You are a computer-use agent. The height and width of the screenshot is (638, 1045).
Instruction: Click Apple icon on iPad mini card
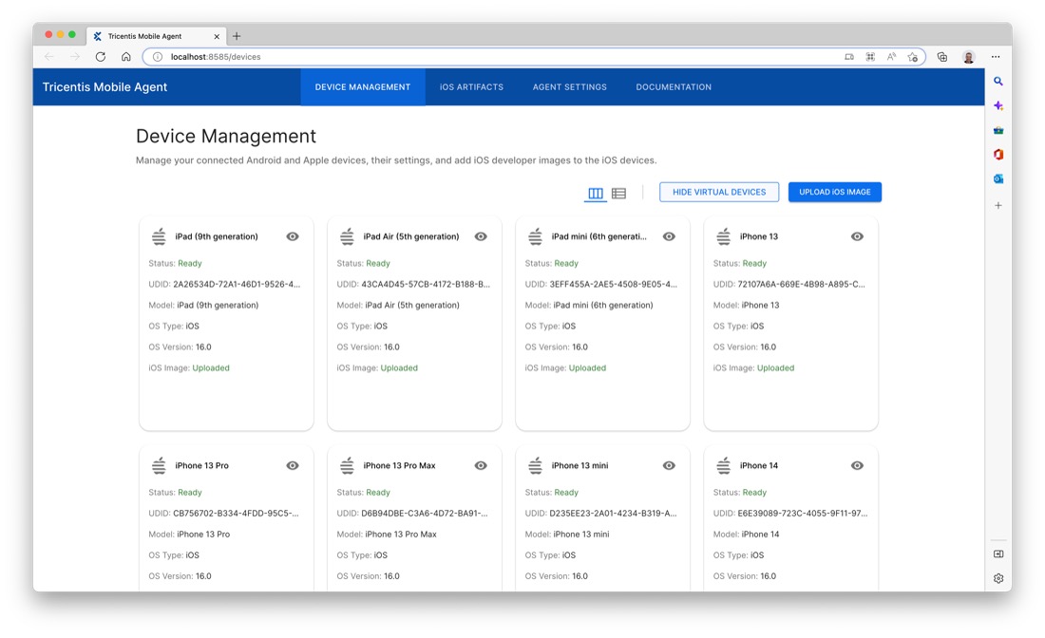535,236
